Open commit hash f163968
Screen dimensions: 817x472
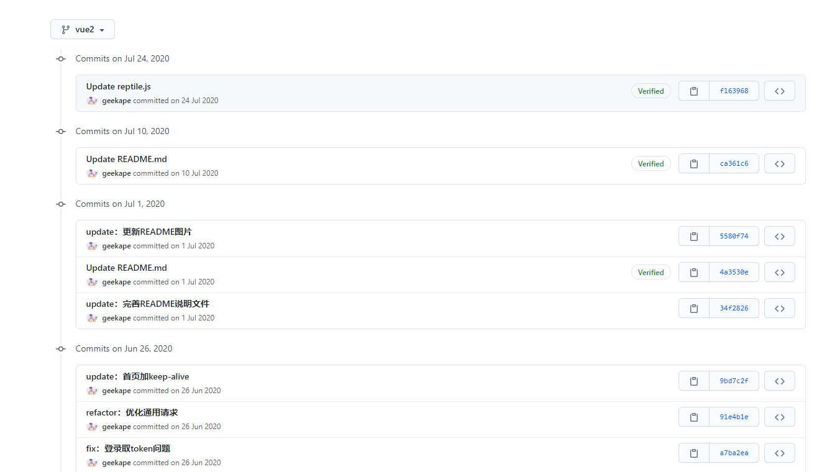[x=734, y=91]
